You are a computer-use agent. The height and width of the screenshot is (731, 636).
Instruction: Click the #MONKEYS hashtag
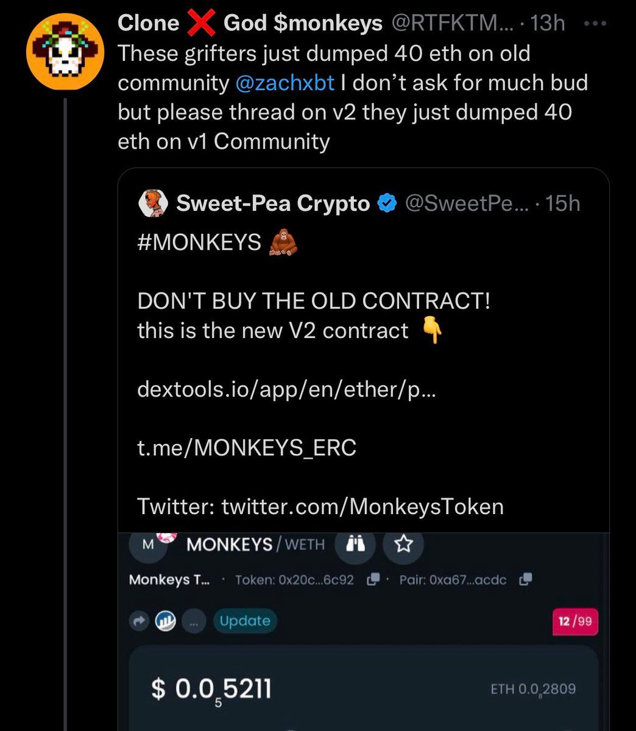pos(199,242)
